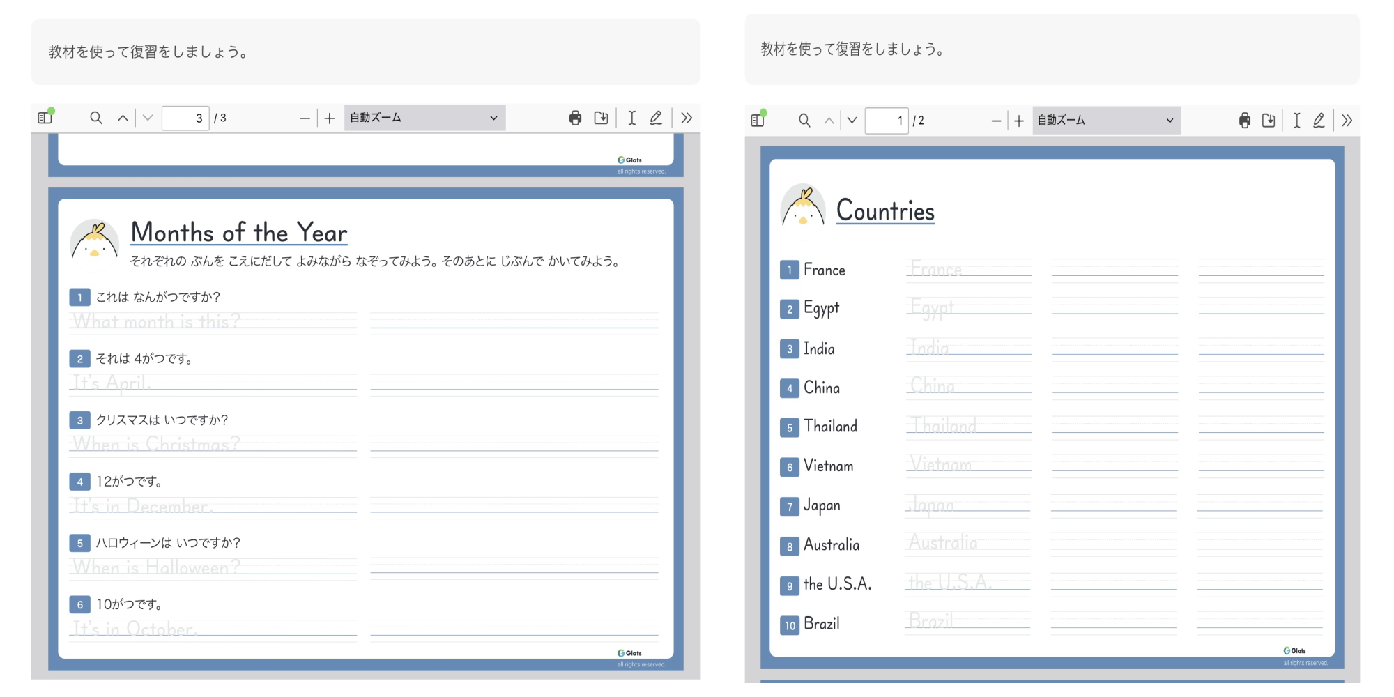
Task: Open 自動ズーム dropdown in left viewer
Action: pyautogui.click(x=424, y=118)
